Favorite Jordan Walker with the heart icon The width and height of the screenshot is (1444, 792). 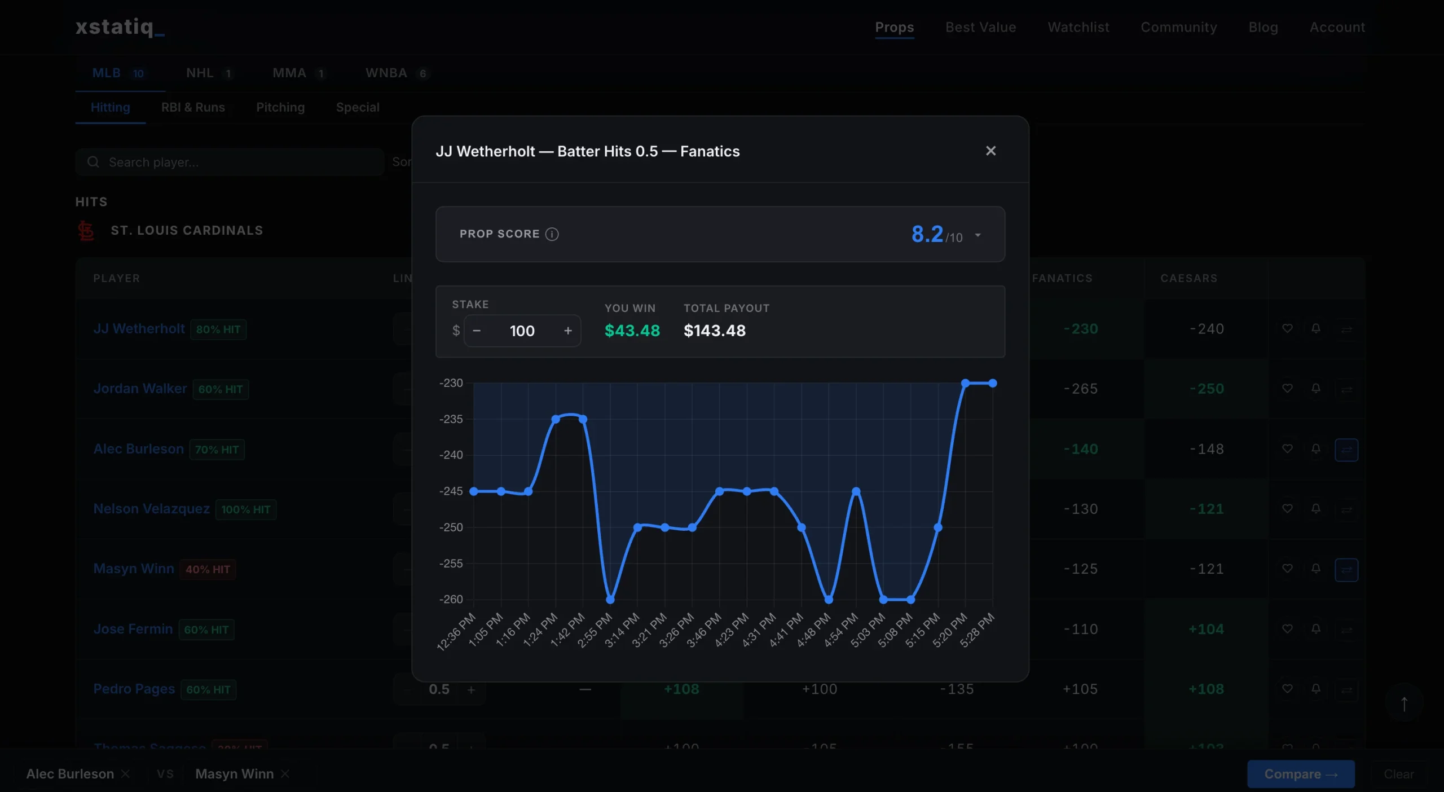pos(1287,388)
